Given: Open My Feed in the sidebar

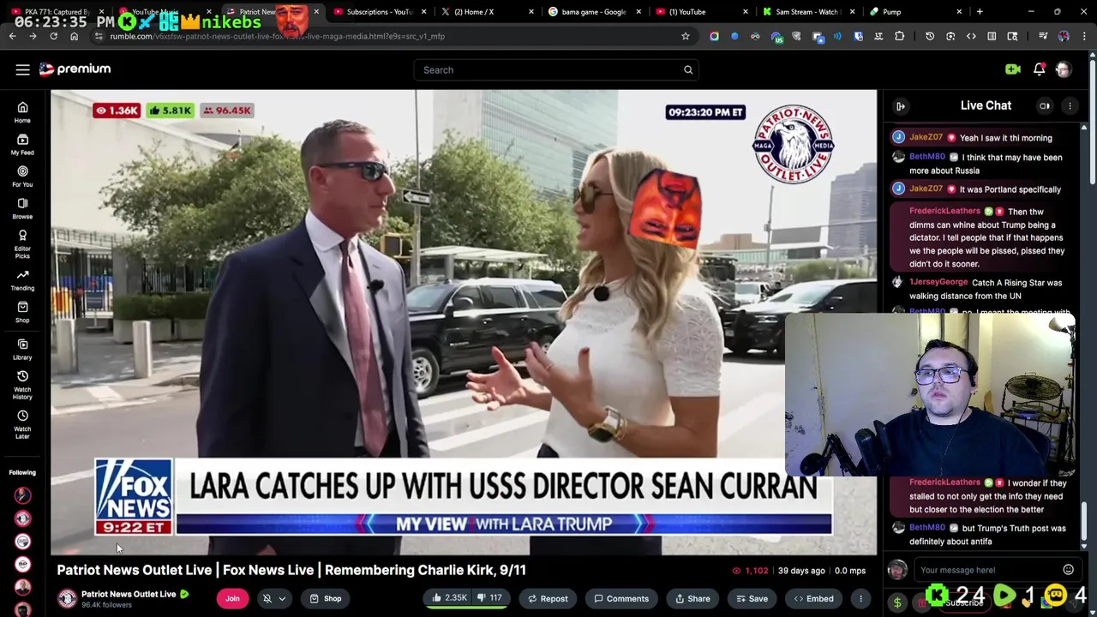Looking at the screenshot, I should click(x=22, y=144).
